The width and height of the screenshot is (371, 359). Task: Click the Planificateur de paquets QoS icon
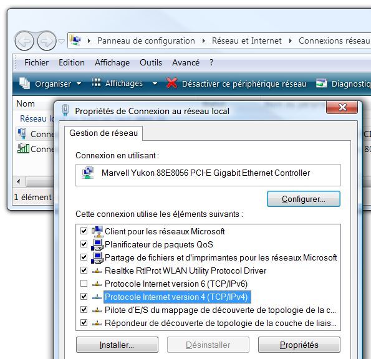coord(97,244)
